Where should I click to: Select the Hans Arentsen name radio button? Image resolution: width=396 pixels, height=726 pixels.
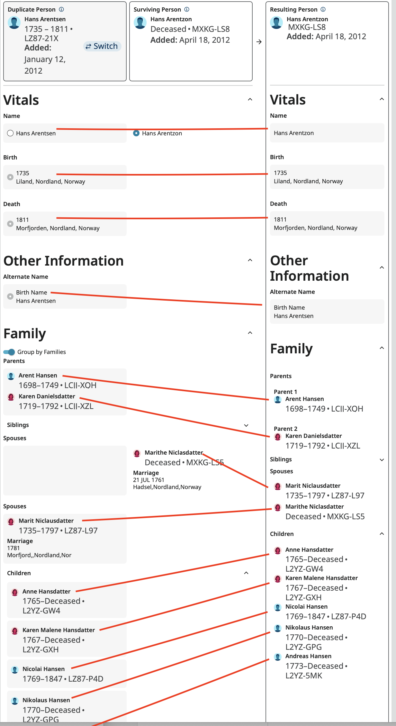pyautogui.click(x=10, y=133)
